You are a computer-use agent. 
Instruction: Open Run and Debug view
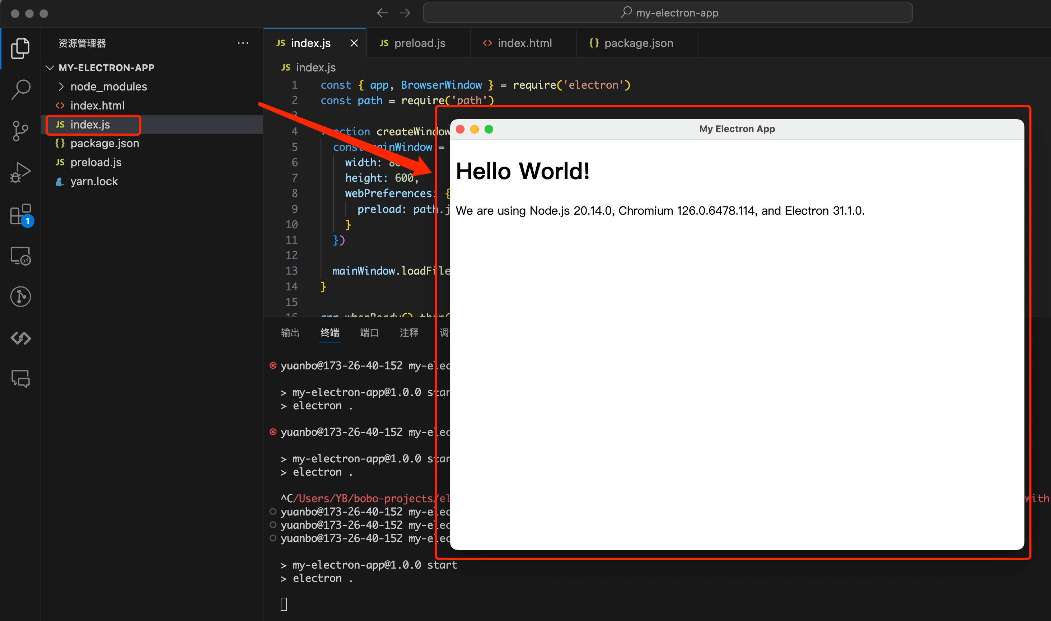coord(20,172)
